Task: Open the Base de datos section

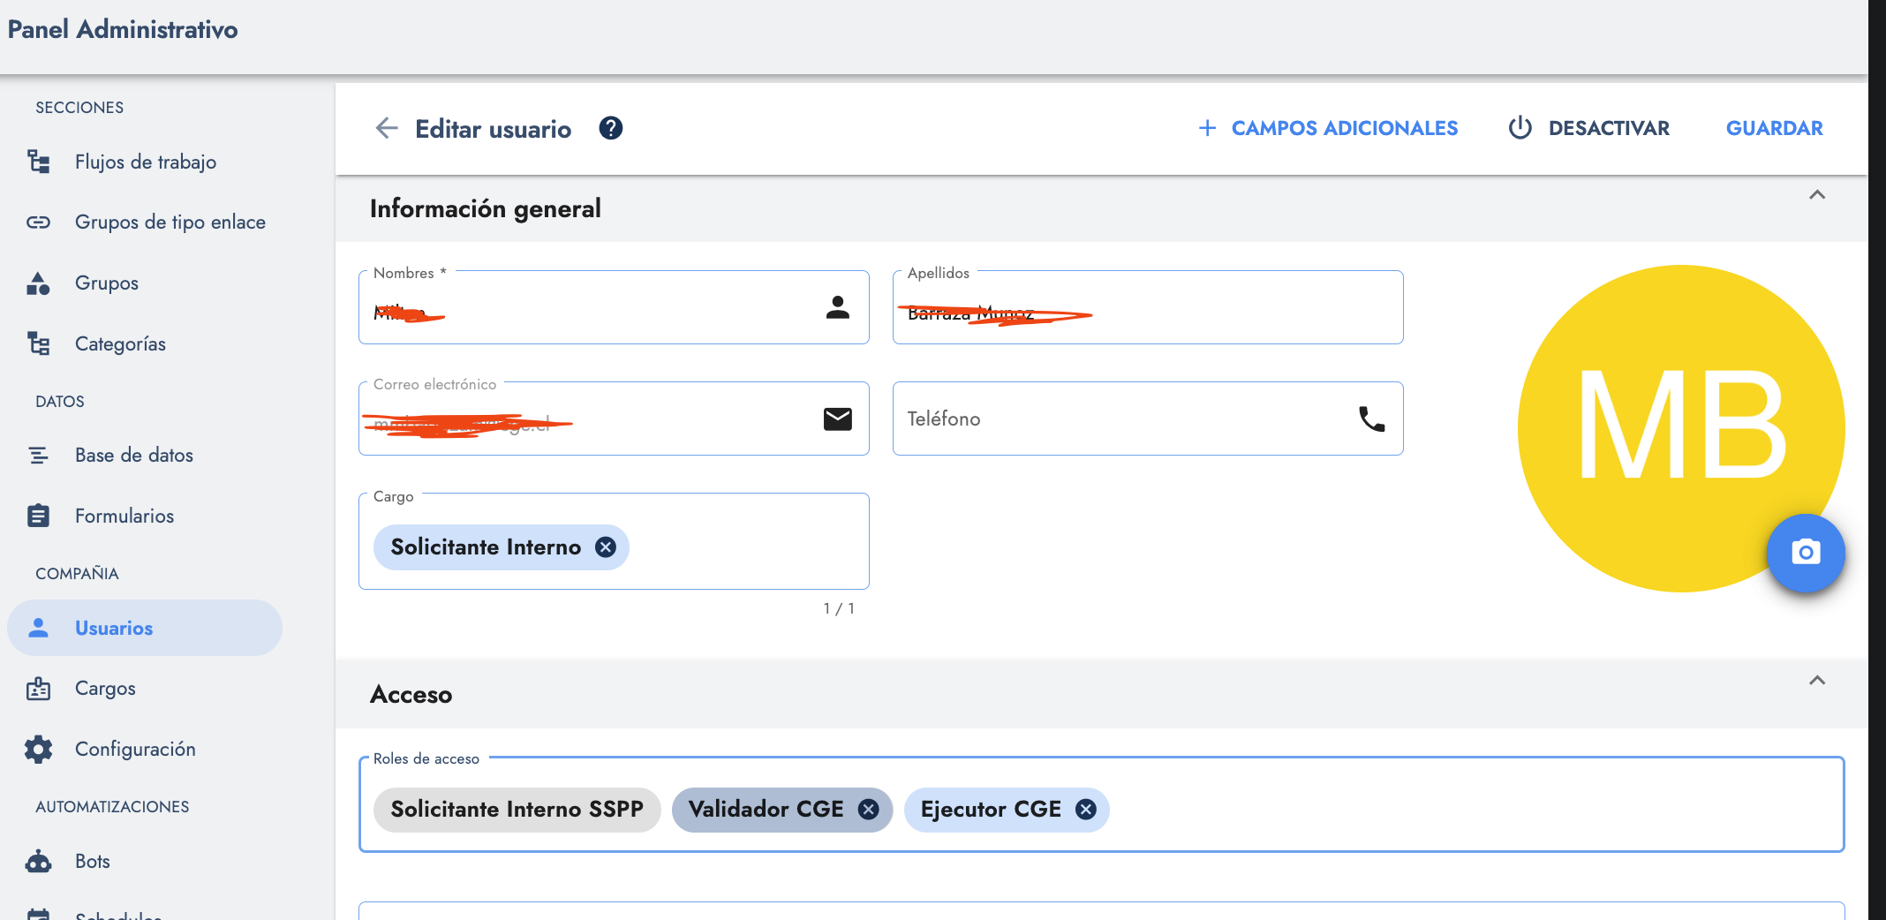Action: [133, 455]
